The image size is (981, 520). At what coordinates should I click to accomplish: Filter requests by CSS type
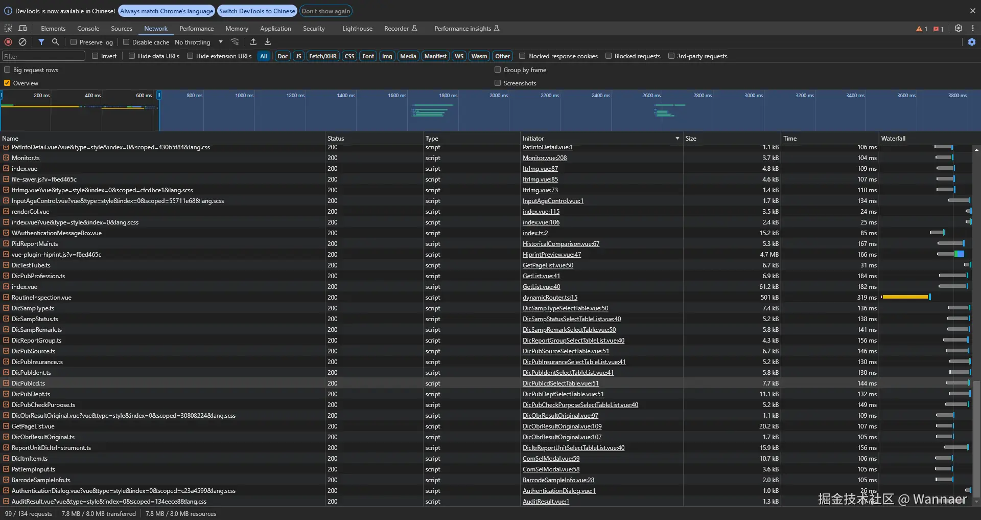349,56
